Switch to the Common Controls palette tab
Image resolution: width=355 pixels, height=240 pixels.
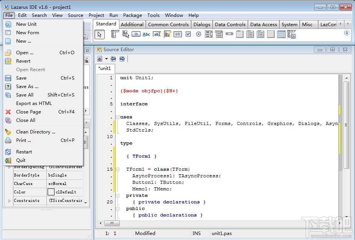pyautogui.click(x=168, y=25)
